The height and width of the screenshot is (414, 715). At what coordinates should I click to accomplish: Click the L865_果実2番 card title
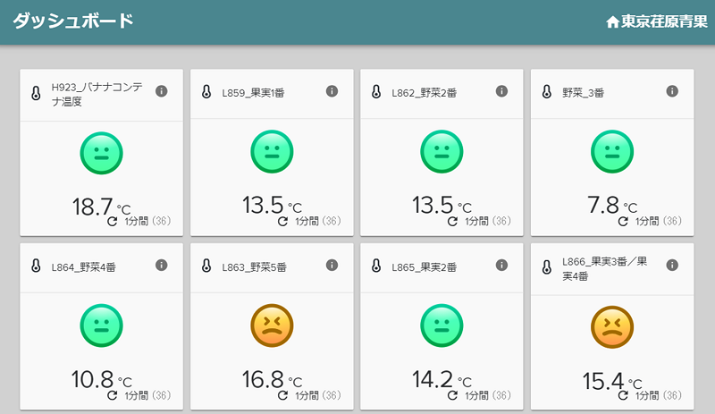[425, 266]
